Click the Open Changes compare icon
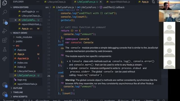Viewport: 180px width, 101px height. pos(153,2)
